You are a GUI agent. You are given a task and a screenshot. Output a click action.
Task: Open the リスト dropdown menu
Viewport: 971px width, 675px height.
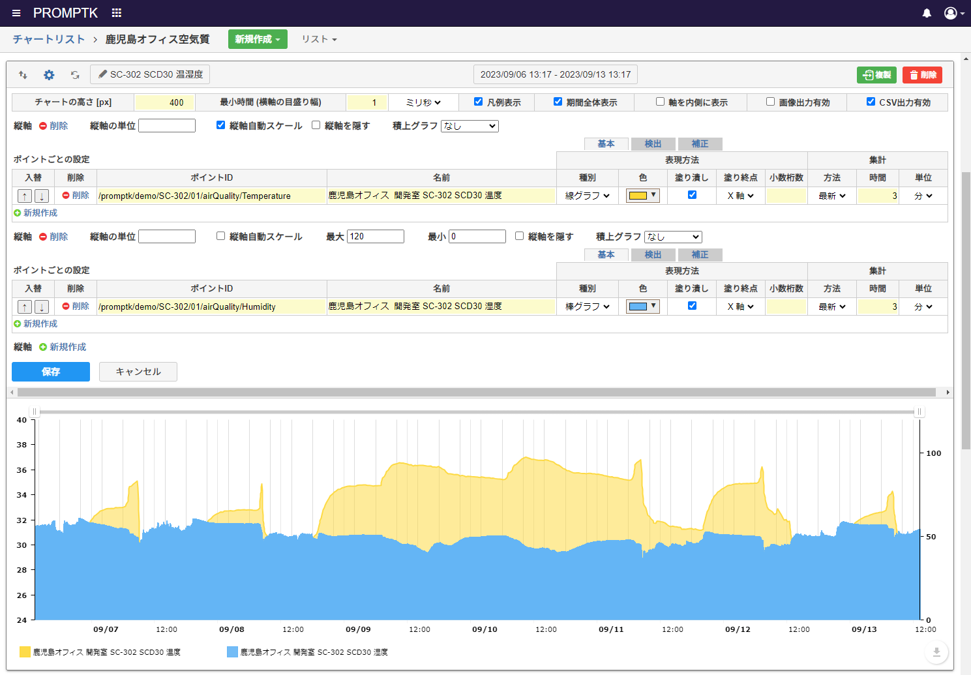(x=319, y=39)
